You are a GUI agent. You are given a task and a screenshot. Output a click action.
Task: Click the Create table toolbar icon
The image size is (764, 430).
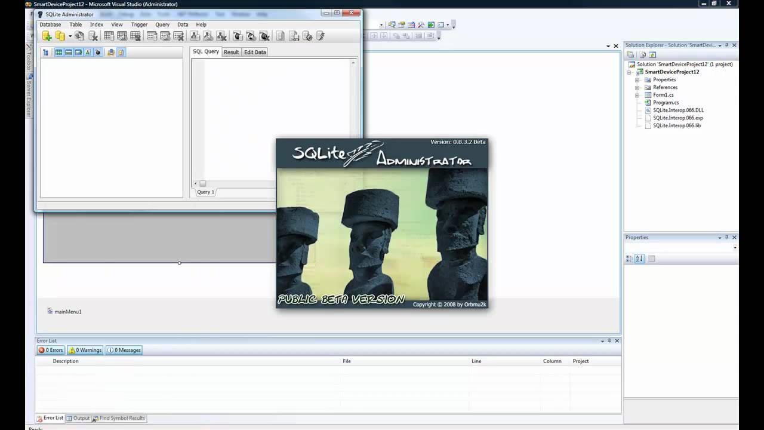coord(109,36)
